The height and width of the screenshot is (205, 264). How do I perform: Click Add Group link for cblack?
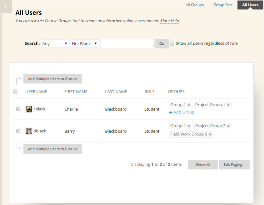tap(184, 112)
